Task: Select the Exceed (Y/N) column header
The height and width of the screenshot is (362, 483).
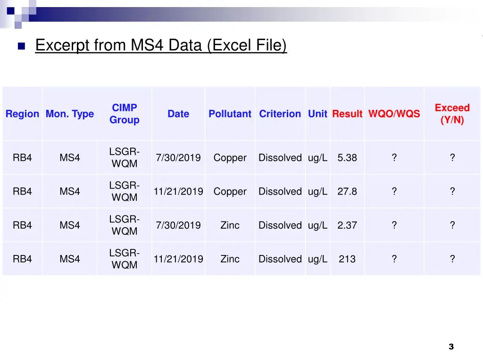Action: pyautogui.click(x=452, y=114)
